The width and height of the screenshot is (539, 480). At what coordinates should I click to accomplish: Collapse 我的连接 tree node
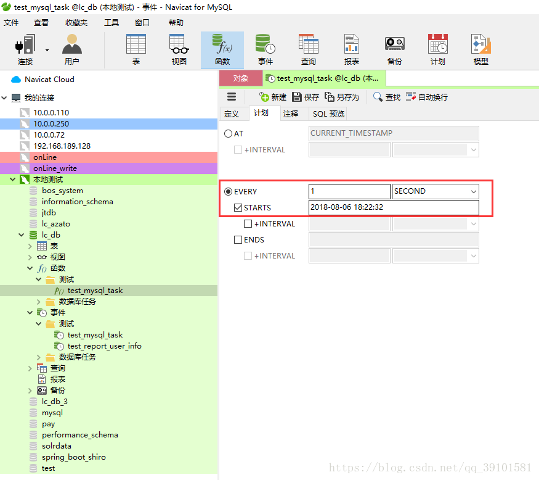click(4, 98)
